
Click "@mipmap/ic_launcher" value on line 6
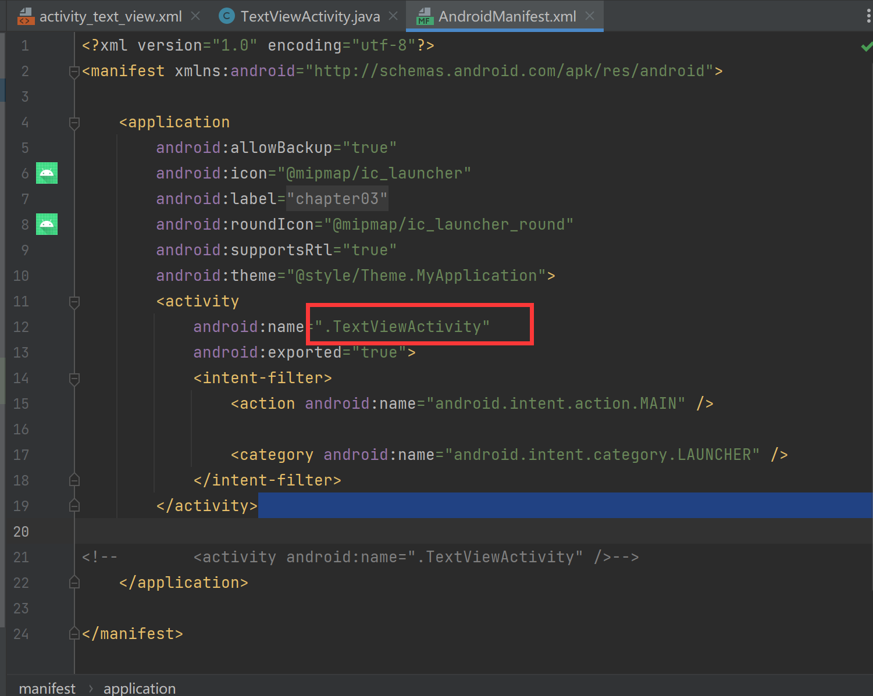pyautogui.click(x=374, y=173)
